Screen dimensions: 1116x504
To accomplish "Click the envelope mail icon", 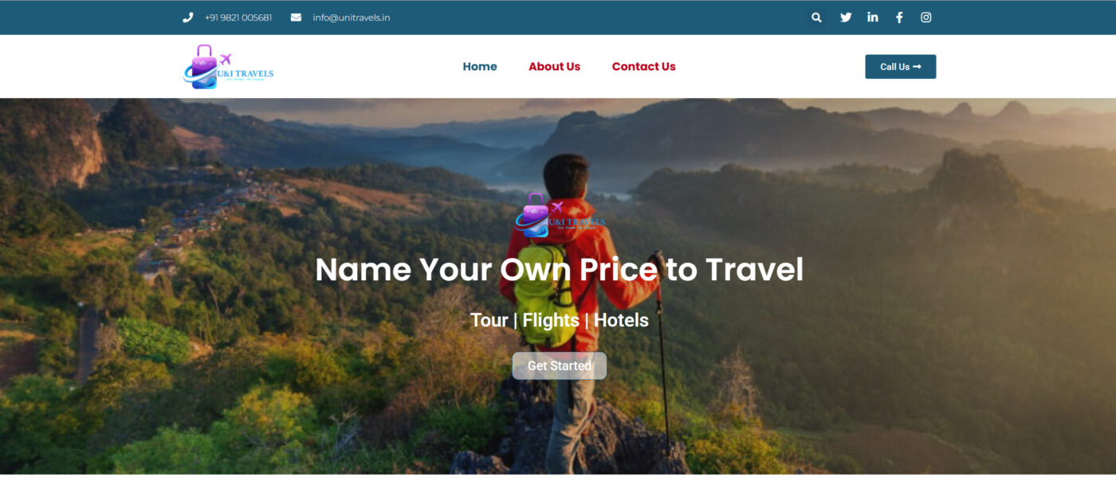I will 296,18.
